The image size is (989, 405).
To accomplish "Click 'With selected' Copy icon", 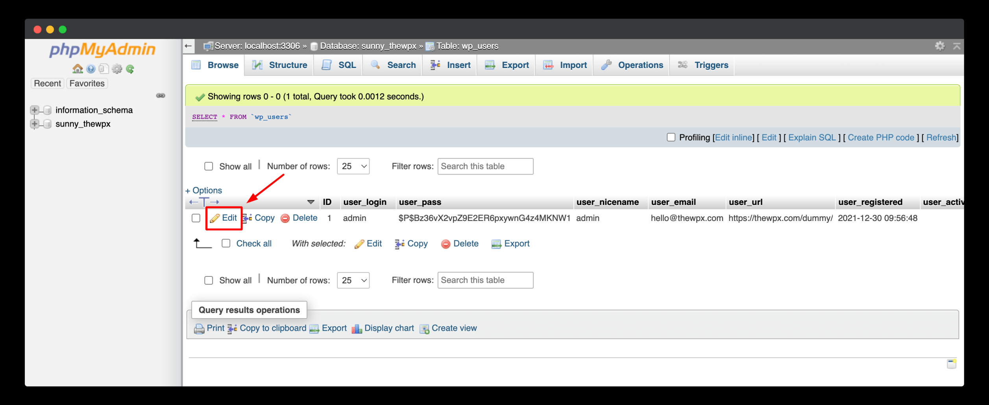I will coord(399,244).
